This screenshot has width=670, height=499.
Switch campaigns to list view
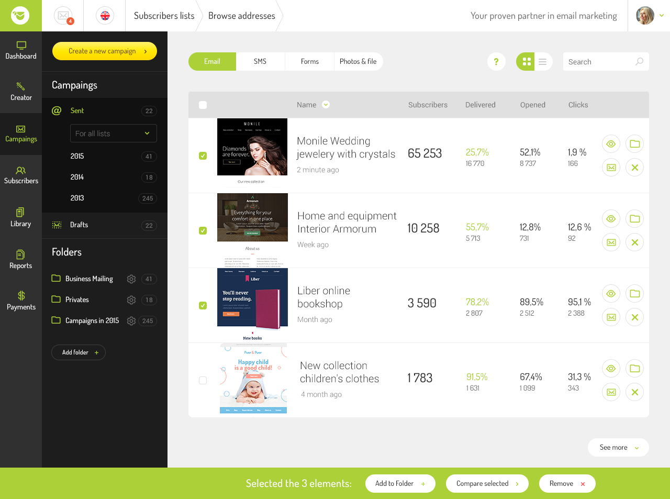pyautogui.click(x=543, y=61)
